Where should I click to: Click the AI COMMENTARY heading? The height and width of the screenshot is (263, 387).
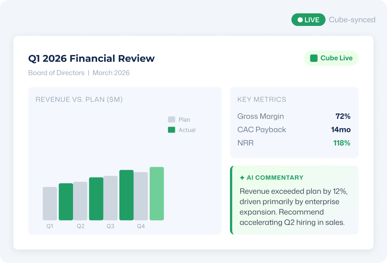click(x=275, y=178)
